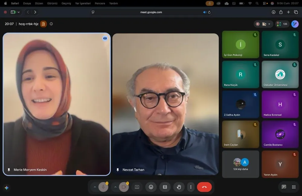
Task: Go back in Safari history
Action: click(x=28, y=12)
